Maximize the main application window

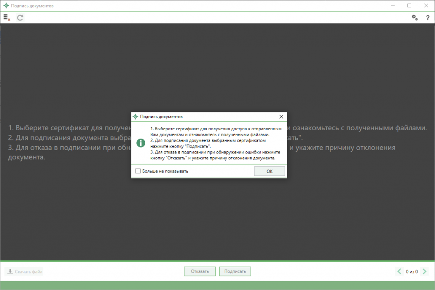click(x=409, y=6)
